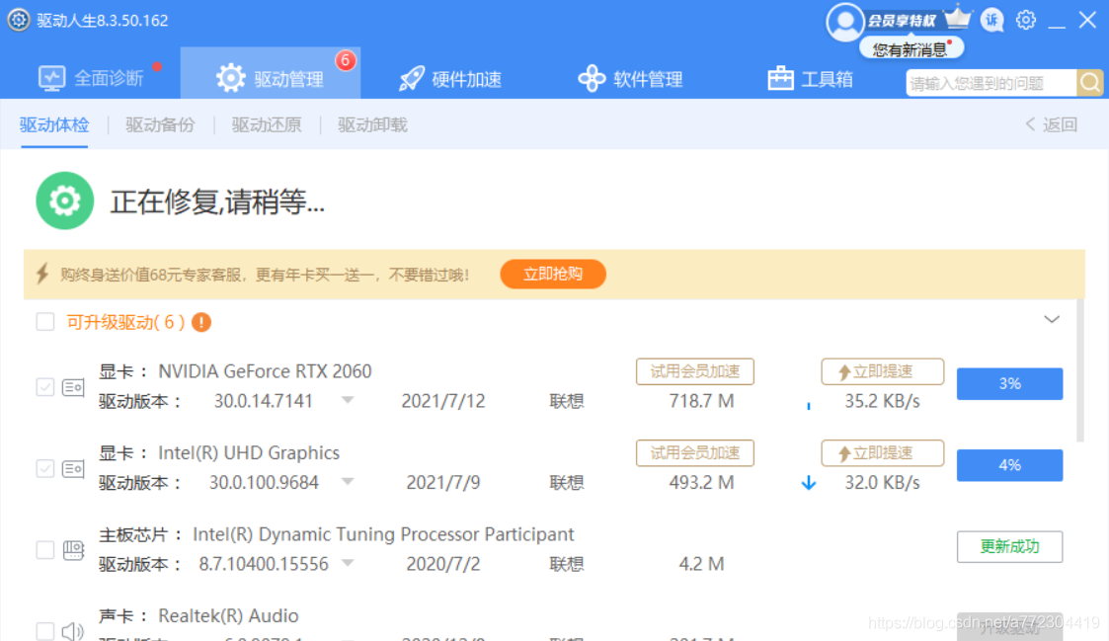Click the chipset driver date 2020/7/2
1109x641 pixels.
(x=442, y=564)
